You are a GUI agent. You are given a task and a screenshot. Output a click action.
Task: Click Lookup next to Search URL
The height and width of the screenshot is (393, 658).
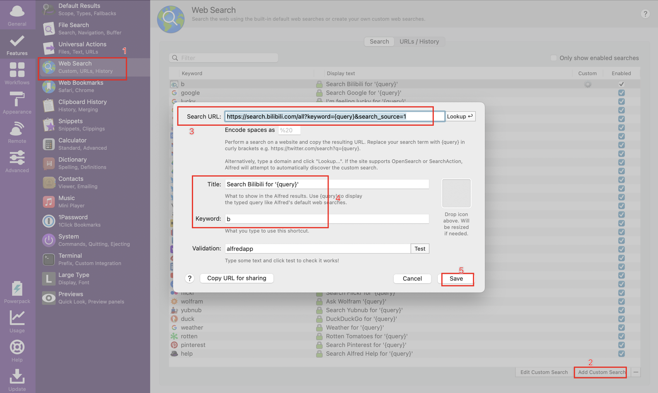(460, 116)
